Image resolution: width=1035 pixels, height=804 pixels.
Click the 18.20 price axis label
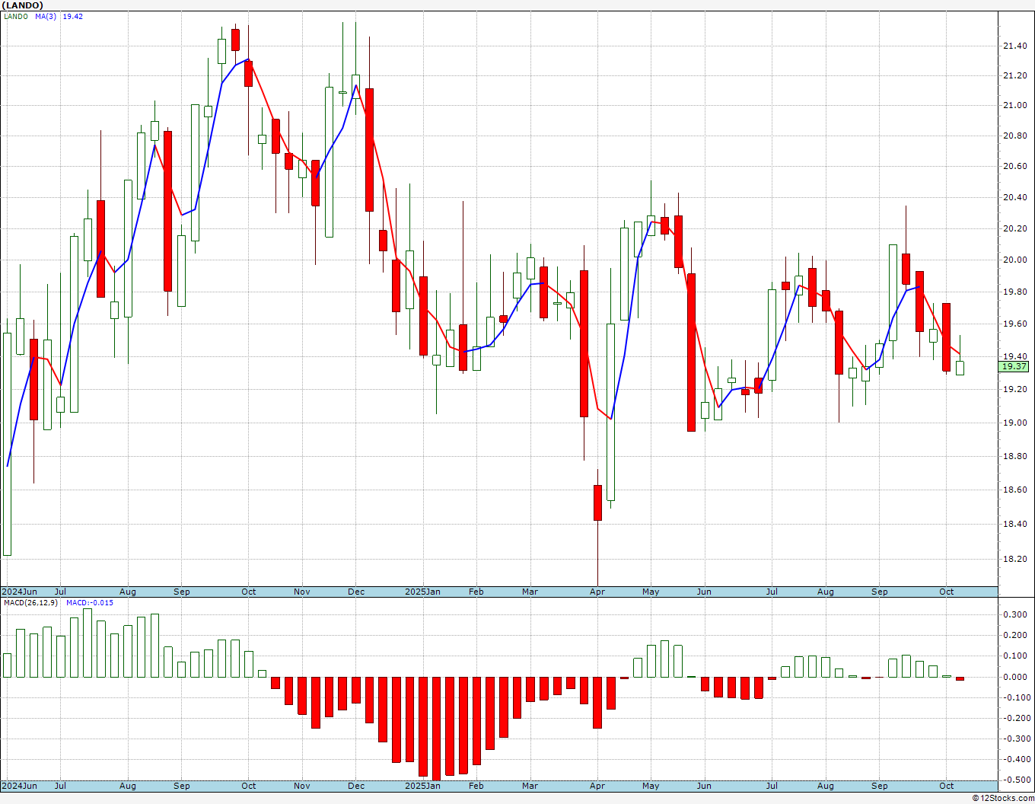point(1014,559)
